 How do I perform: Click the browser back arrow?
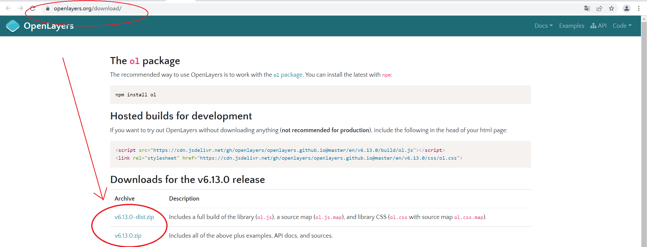8,8
